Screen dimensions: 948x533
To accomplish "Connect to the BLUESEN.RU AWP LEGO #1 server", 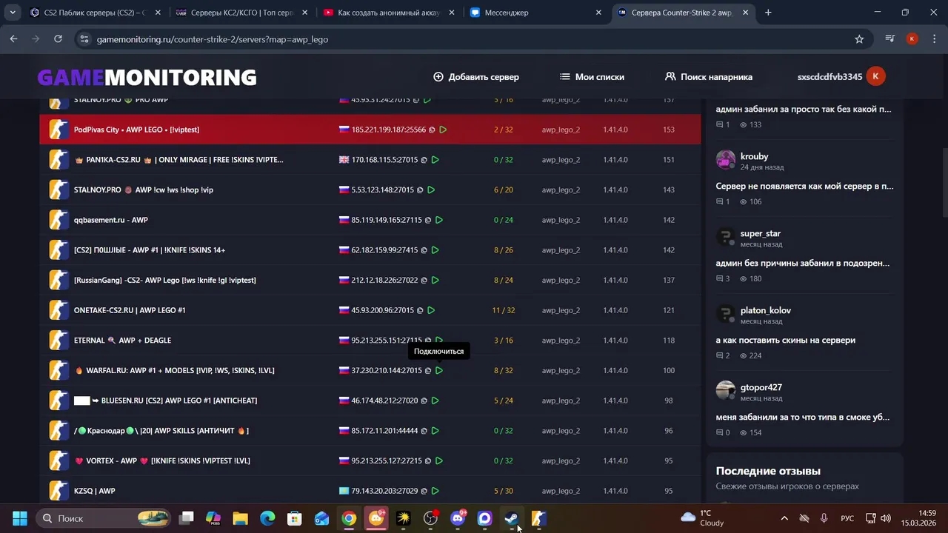I will pos(435,400).
